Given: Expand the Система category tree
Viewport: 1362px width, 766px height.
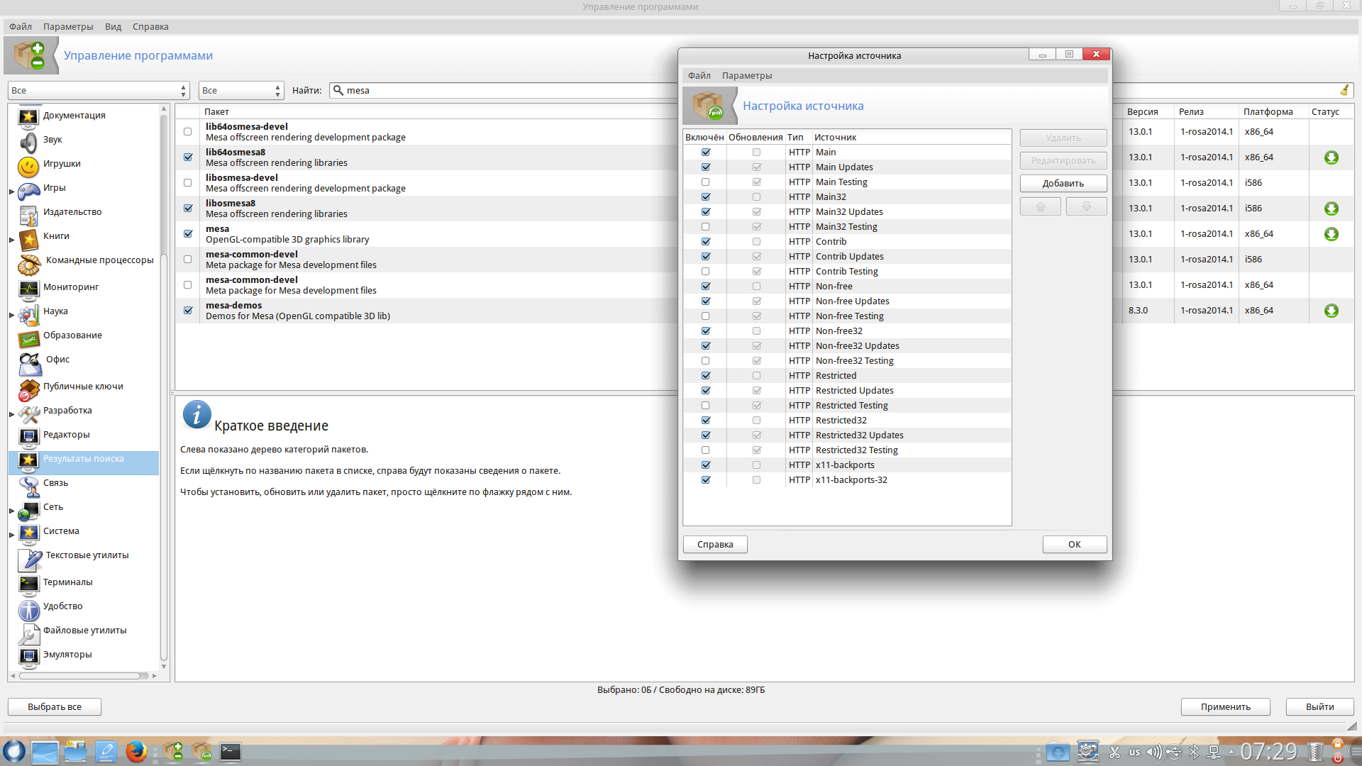Looking at the screenshot, I should [x=11, y=535].
